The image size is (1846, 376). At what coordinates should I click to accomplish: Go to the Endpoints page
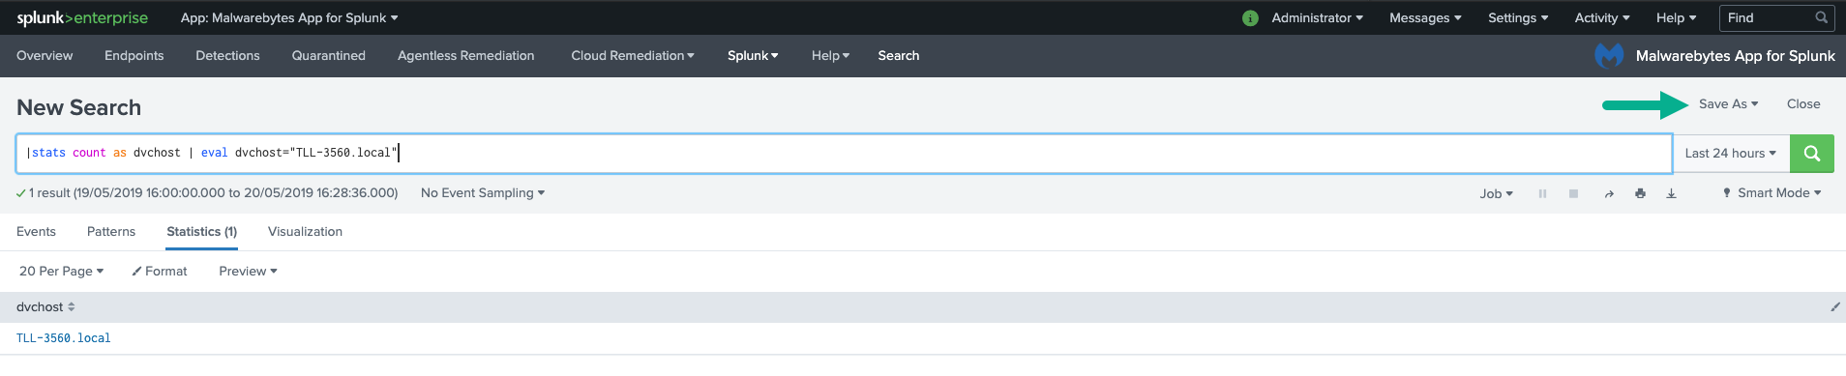point(134,56)
